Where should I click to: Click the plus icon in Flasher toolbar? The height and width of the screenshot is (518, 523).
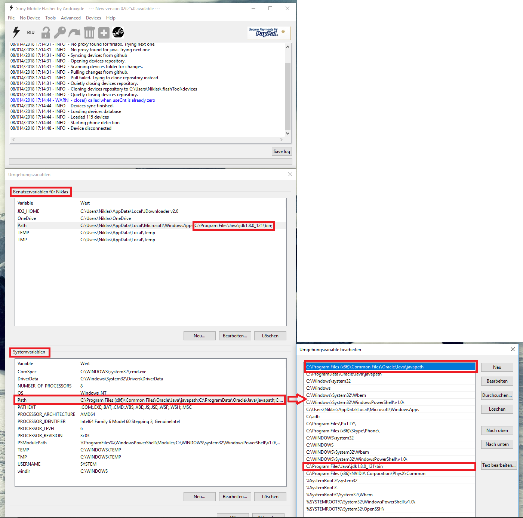tap(104, 33)
